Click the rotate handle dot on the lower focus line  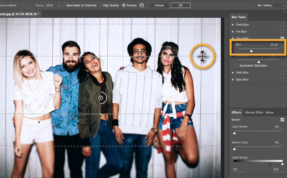101,114
